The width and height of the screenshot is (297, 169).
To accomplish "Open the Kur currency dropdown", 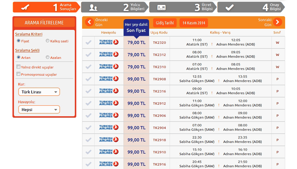I will click(39, 92).
